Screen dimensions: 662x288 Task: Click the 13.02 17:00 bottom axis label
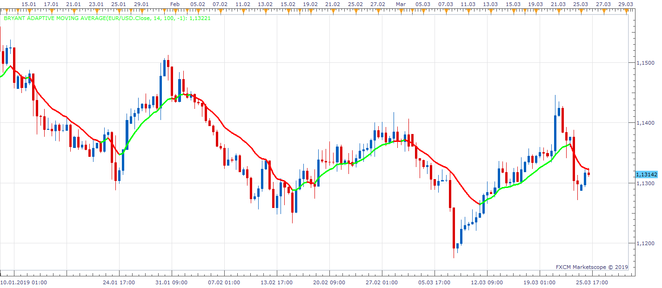coord(277,282)
